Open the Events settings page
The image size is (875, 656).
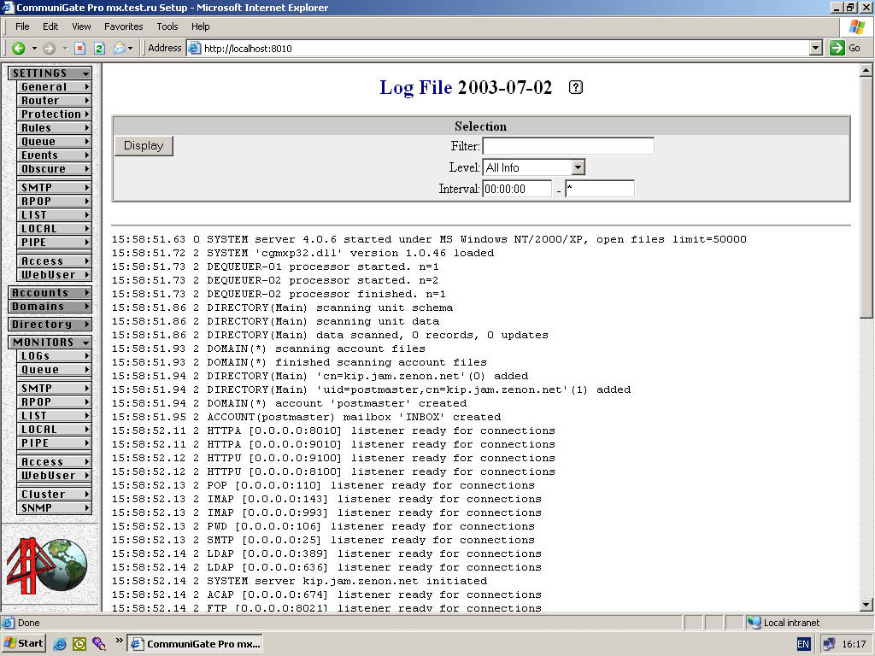coord(54,155)
